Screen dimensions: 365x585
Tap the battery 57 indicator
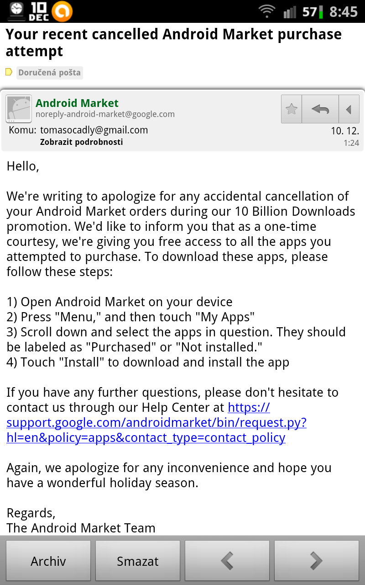click(313, 11)
